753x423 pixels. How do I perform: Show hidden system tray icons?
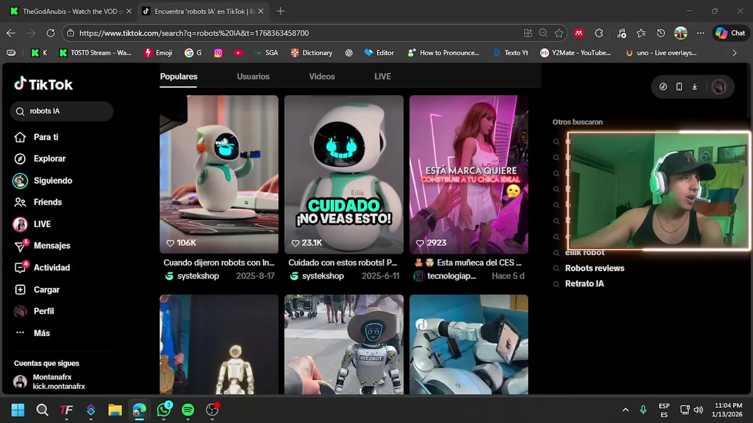pos(625,410)
